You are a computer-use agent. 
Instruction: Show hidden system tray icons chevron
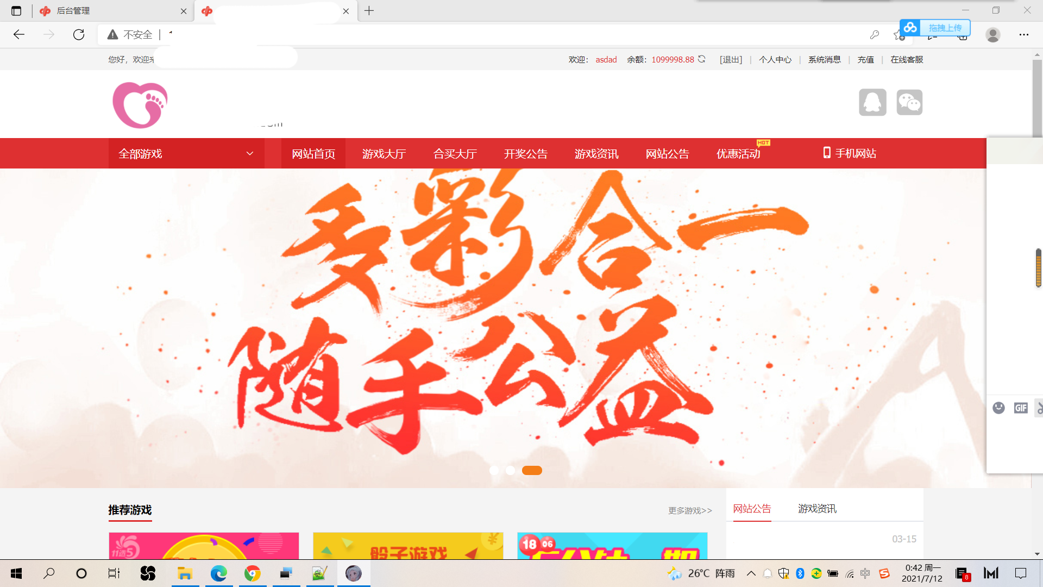click(x=751, y=573)
